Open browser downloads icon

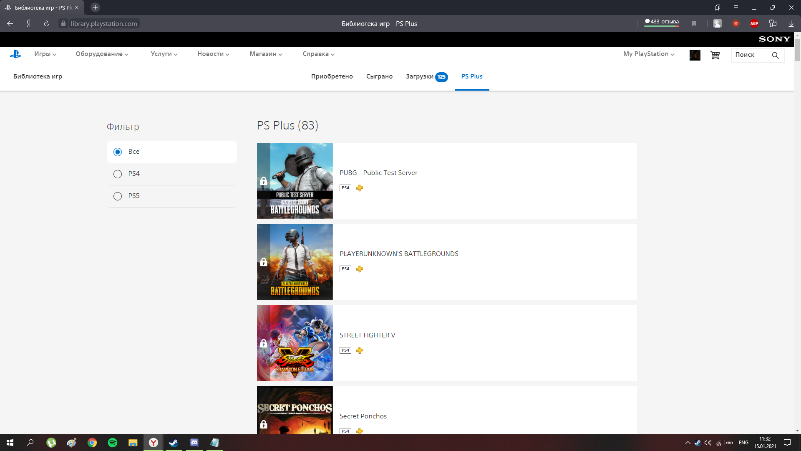coord(791,23)
